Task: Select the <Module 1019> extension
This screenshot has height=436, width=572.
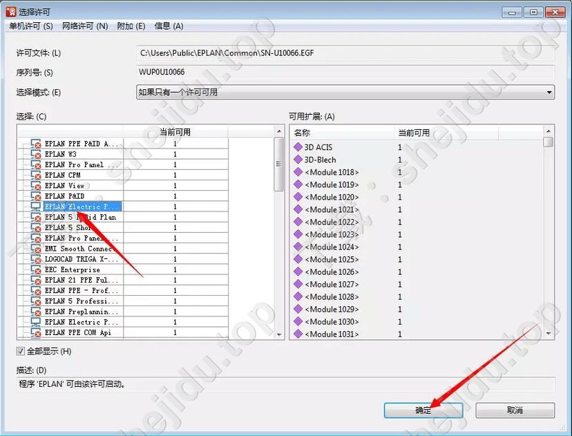Action: 332,184
